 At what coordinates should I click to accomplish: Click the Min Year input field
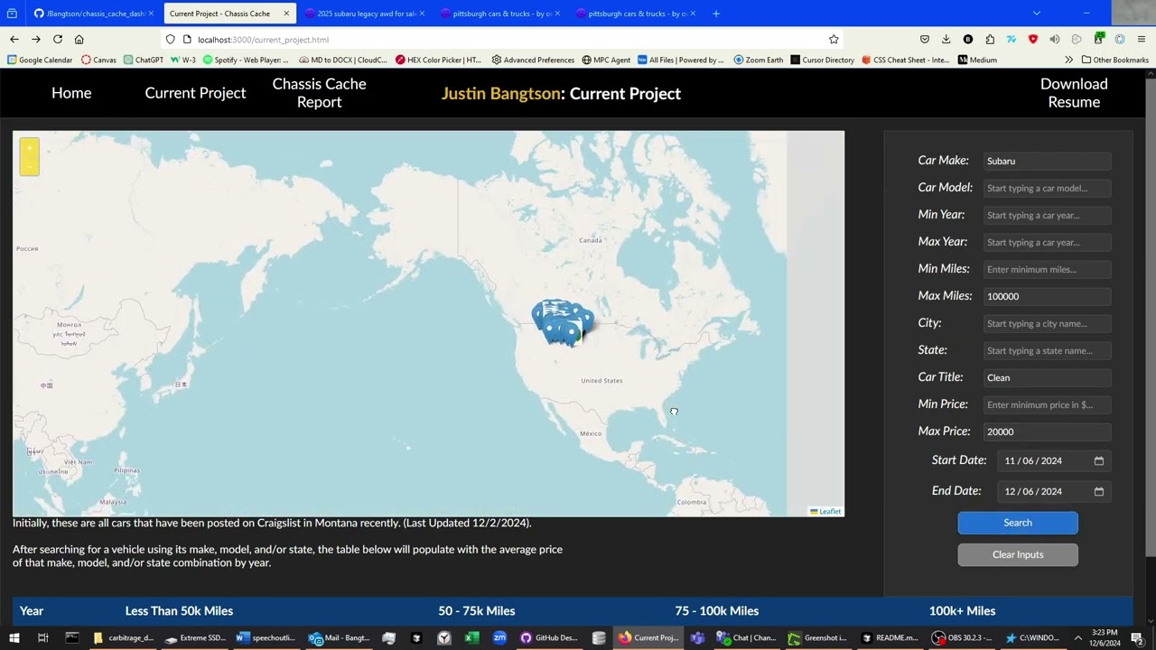[1047, 215]
